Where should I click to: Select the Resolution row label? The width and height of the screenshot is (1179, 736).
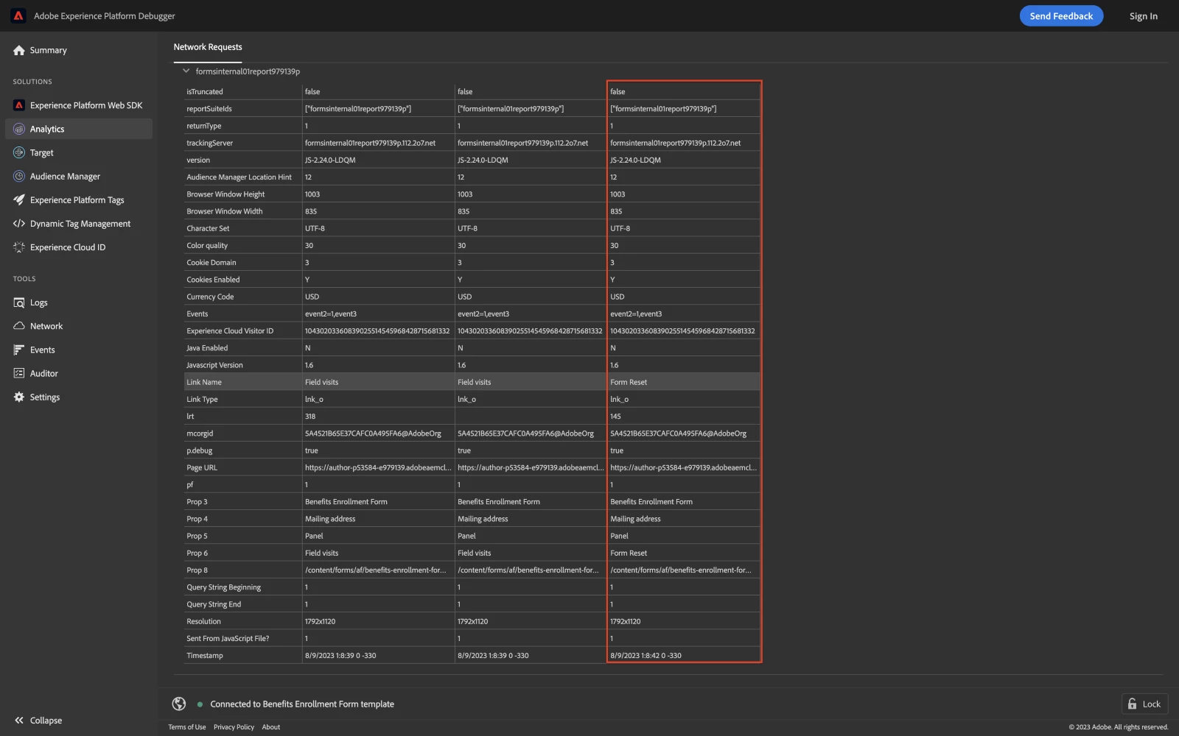point(203,622)
